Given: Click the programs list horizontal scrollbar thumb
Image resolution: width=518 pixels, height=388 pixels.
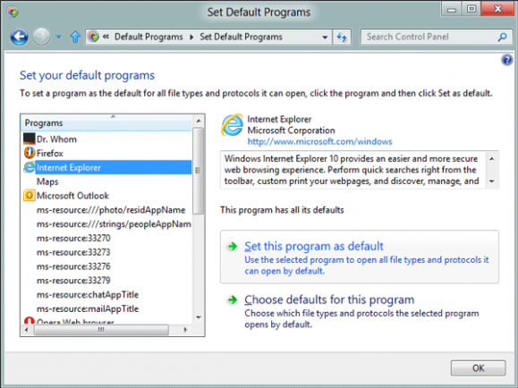Looking at the screenshot, I should [x=101, y=330].
